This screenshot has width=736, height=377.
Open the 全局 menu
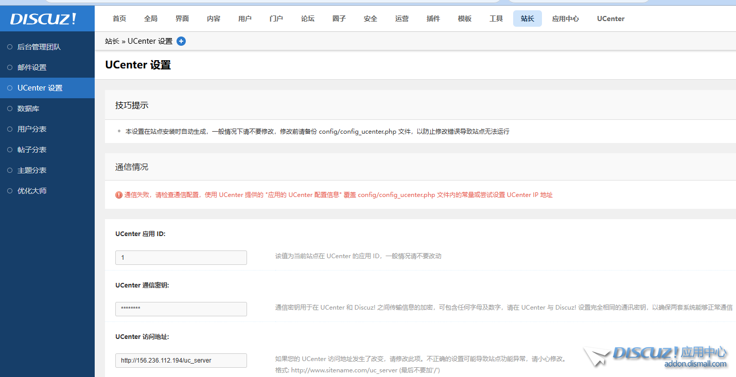tap(151, 19)
